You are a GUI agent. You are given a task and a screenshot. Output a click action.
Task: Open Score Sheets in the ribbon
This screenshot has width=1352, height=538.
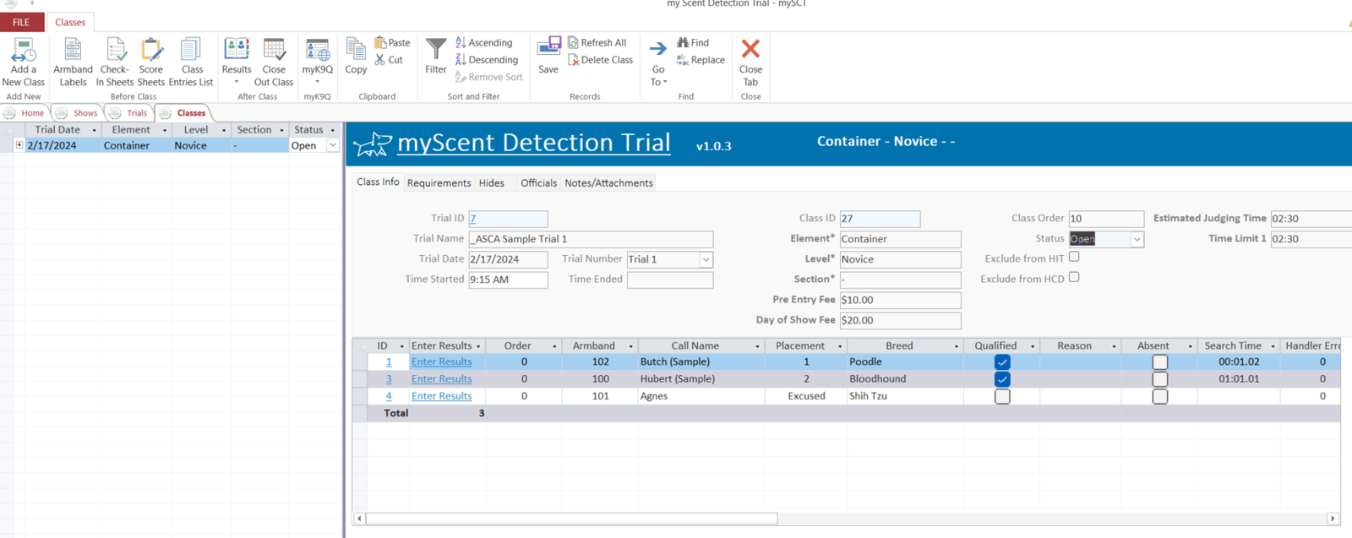pos(151,62)
